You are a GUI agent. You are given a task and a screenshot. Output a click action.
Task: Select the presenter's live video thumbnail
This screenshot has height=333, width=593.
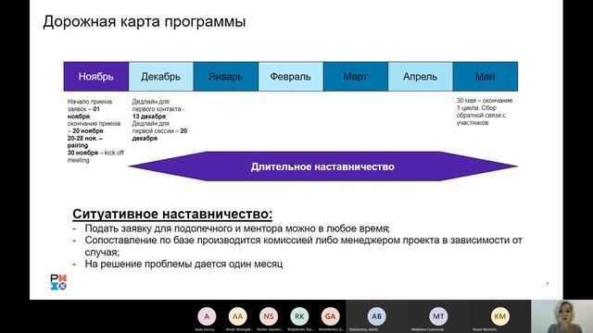pos(562,316)
